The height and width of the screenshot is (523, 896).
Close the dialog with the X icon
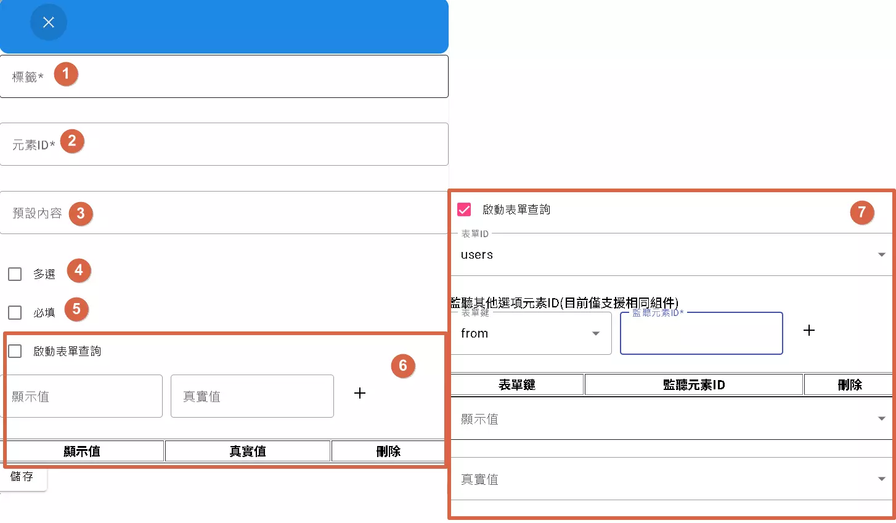48,22
